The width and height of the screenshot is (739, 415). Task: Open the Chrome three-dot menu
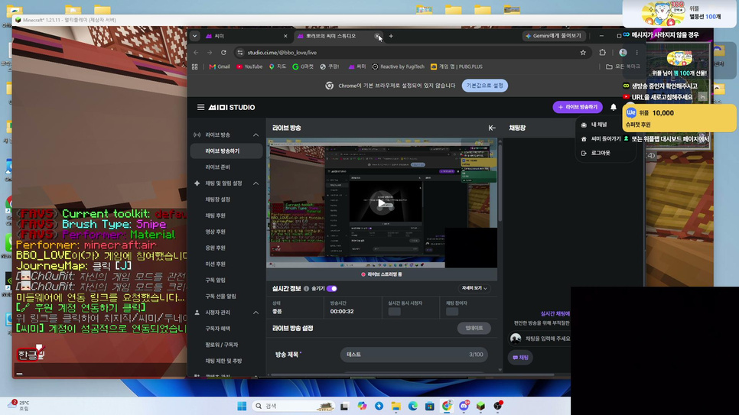tap(636, 53)
